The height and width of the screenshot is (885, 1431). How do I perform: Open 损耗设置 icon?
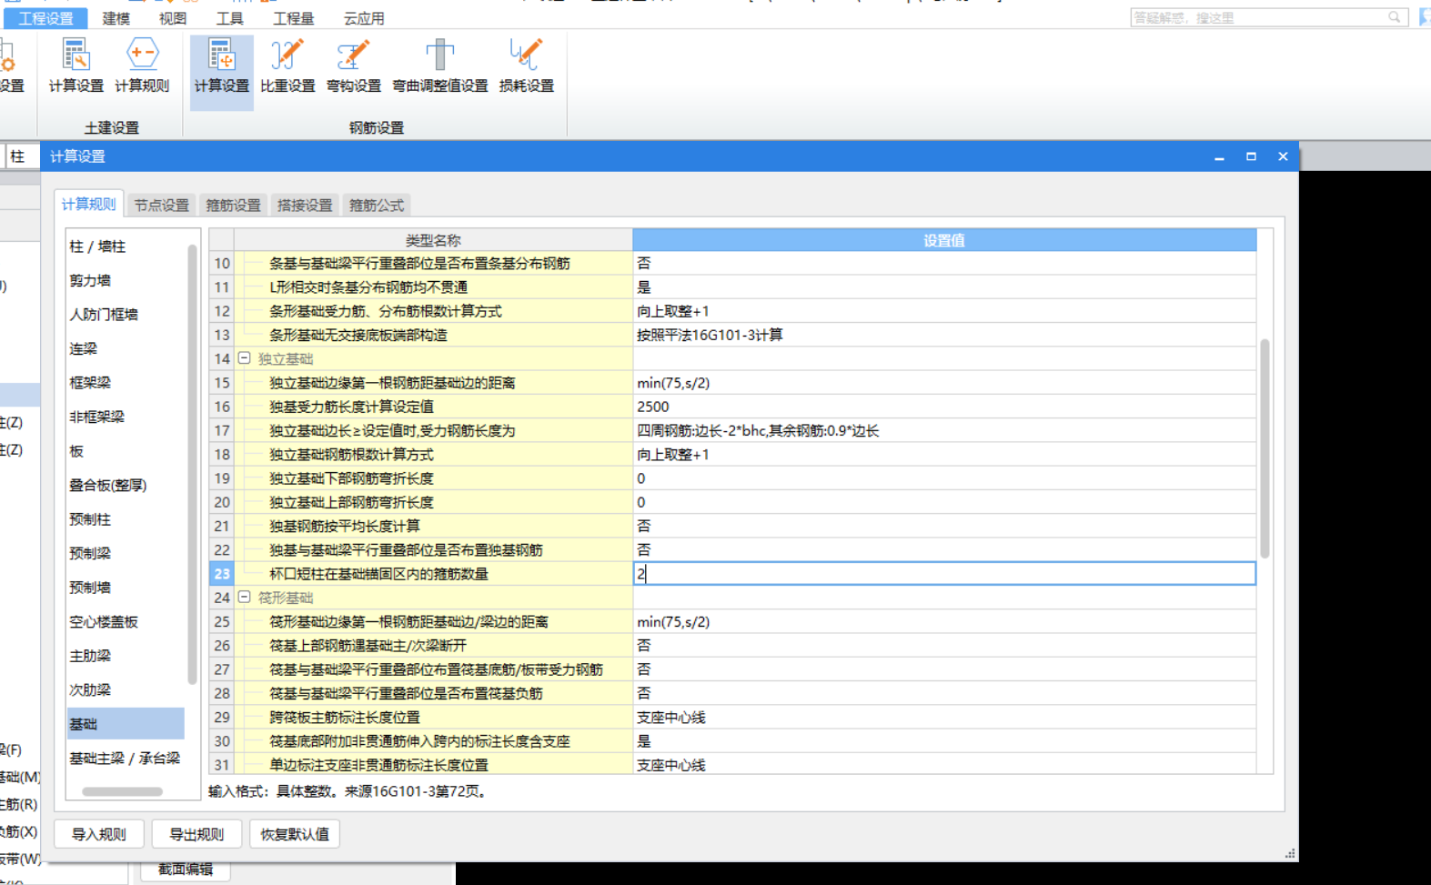(526, 66)
